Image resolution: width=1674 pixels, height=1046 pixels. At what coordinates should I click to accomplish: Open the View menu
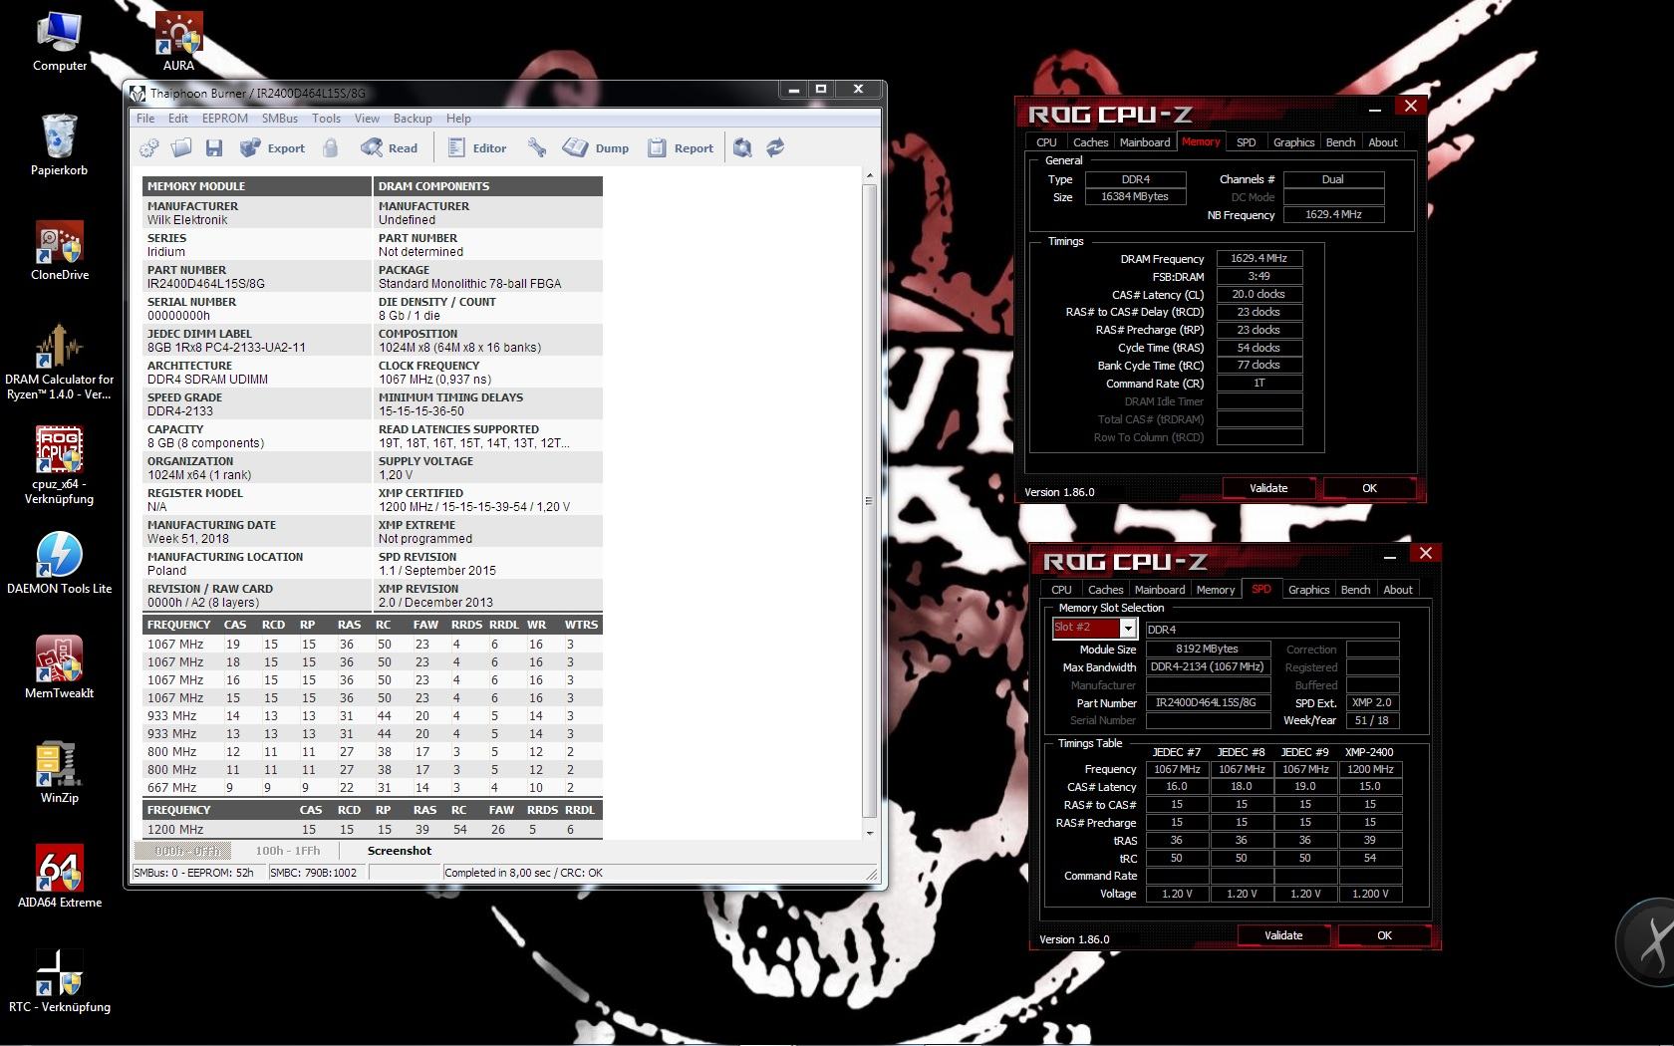pos(367,118)
